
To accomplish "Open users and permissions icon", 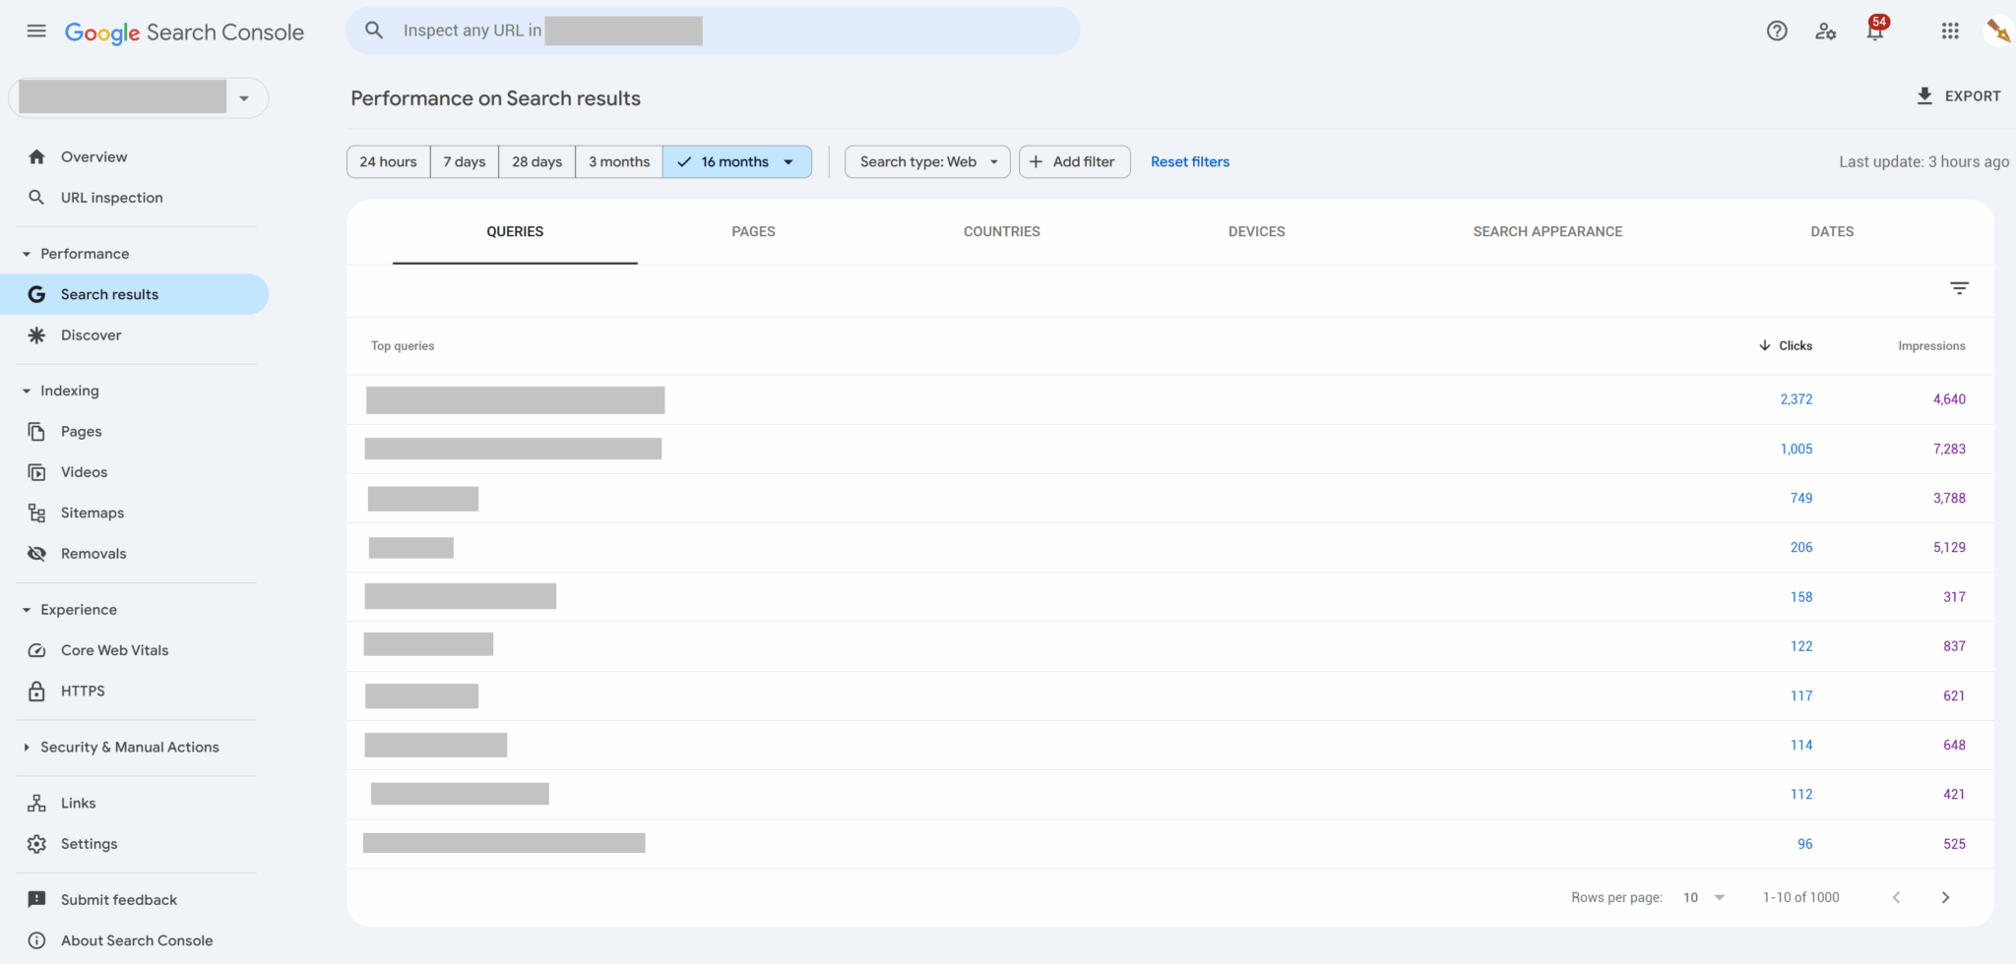I will [1826, 30].
